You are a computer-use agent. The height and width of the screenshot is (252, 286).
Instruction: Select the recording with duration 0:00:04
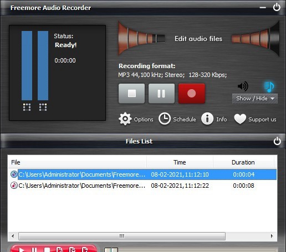[142, 174]
